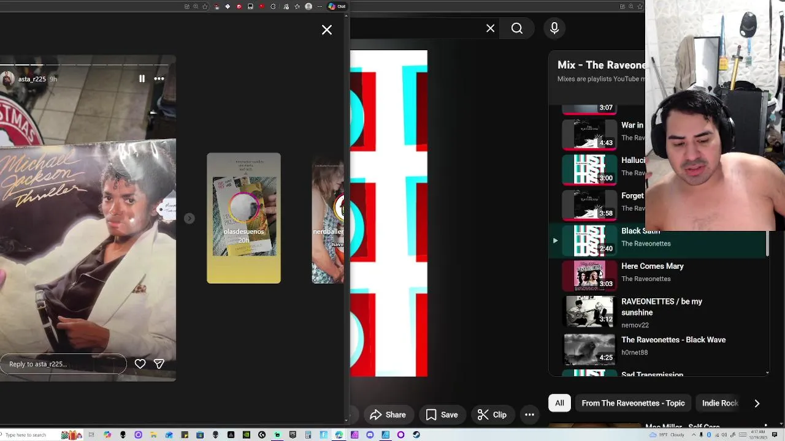Like the story with the heart icon

(x=140, y=364)
